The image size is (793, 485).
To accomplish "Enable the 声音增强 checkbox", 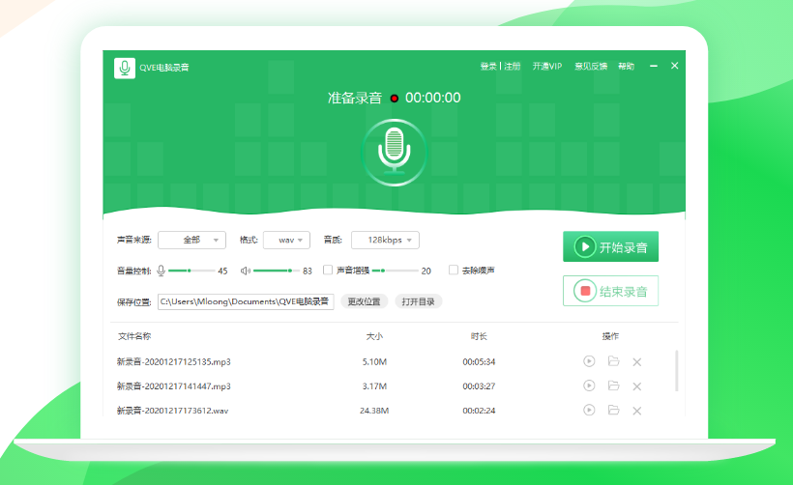I will click(x=328, y=270).
